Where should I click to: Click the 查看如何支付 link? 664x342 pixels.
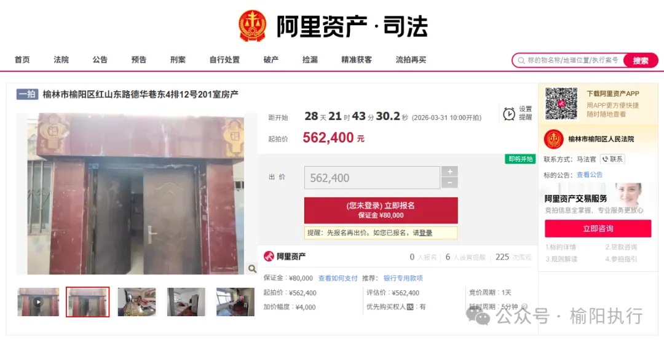point(338,278)
